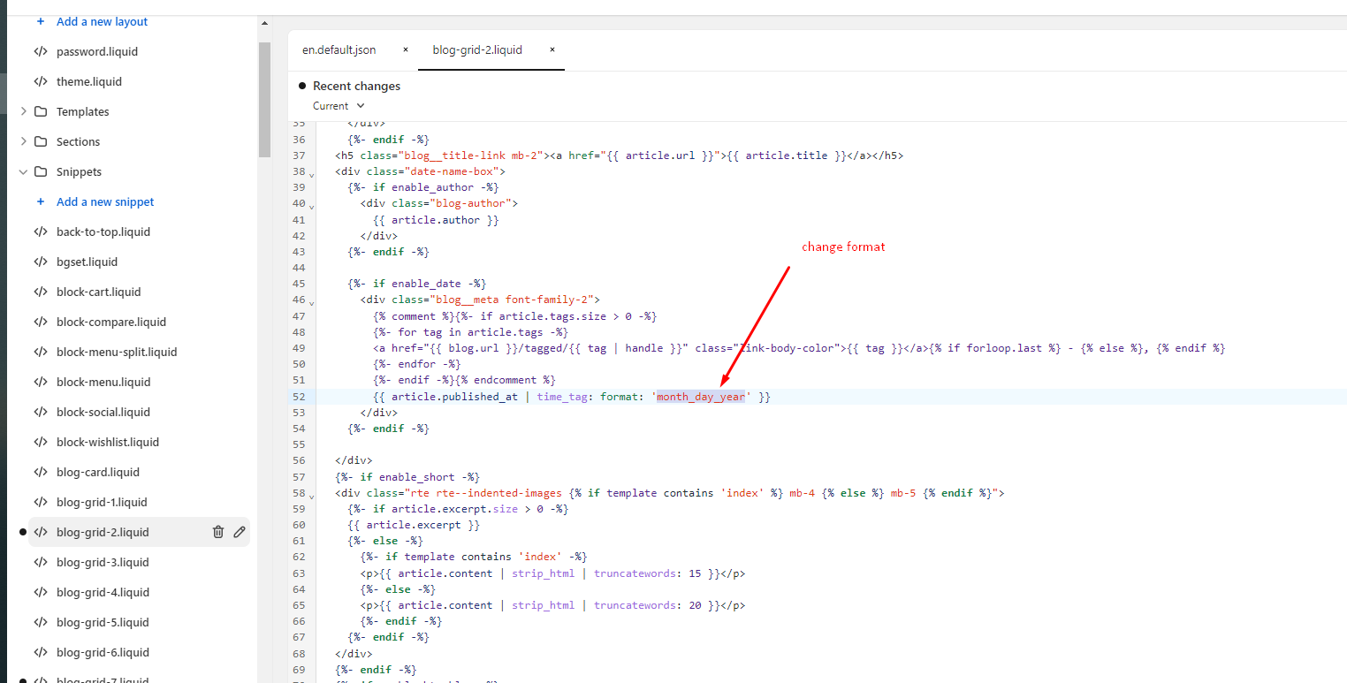Screen dimensions: 1347x683
Task: Open block-menu.liquid snippet
Action: point(103,382)
